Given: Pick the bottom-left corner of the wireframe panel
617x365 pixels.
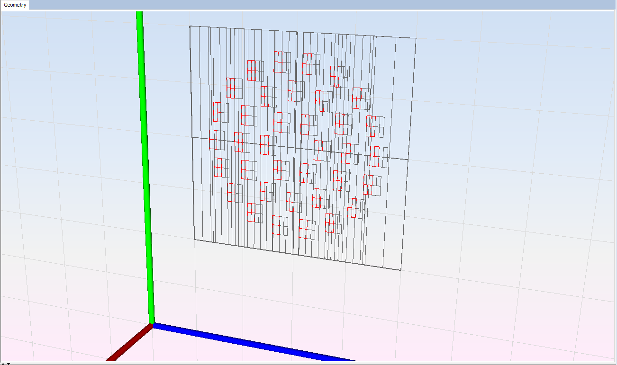Looking at the screenshot, I should [x=194, y=239].
